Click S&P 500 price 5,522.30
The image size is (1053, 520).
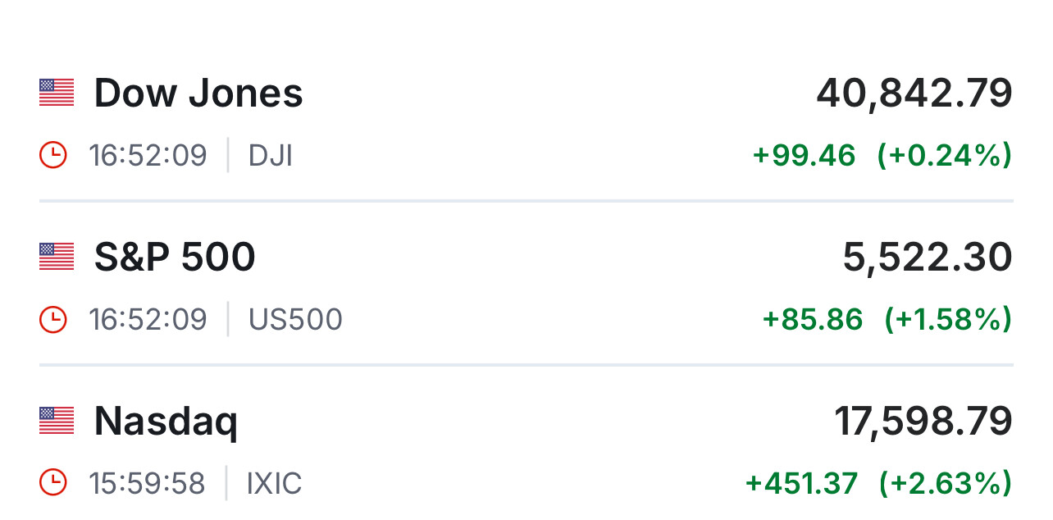coord(928,258)
